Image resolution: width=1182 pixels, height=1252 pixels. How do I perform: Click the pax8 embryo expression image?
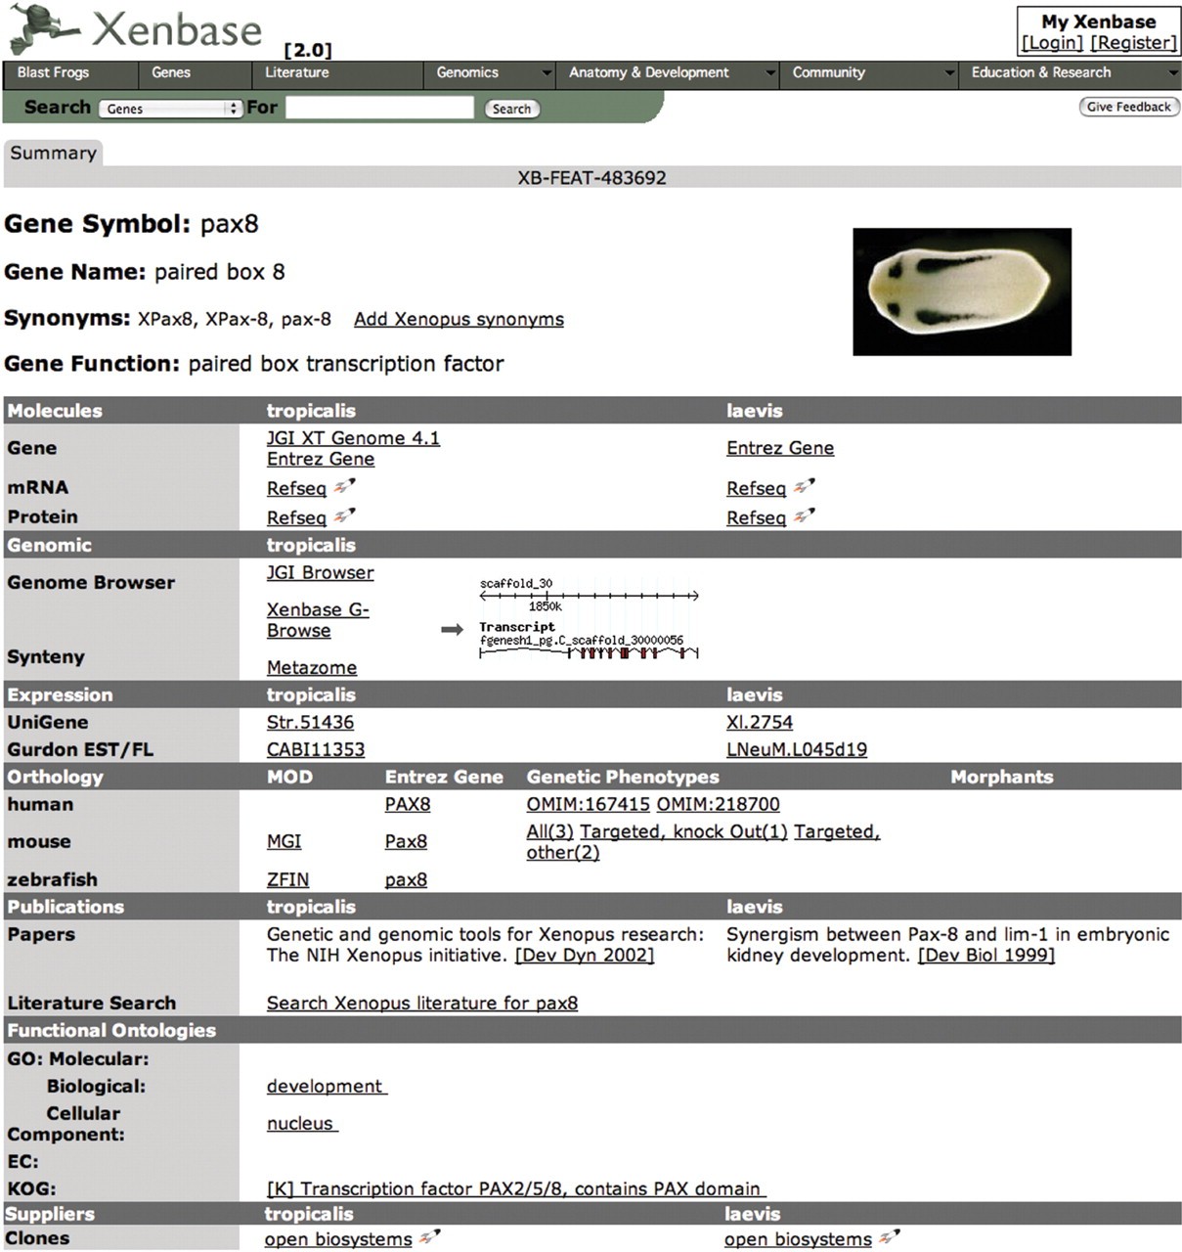(961, 291)
